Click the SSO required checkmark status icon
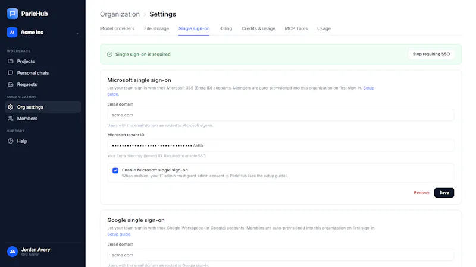The width and height of the screenshot is (476, 267). pyautogui.click(x=109, y=55)
